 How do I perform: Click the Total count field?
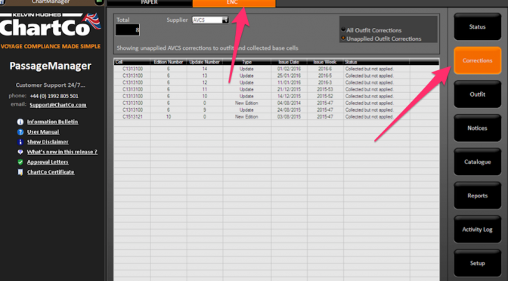[x=128, y=30]
